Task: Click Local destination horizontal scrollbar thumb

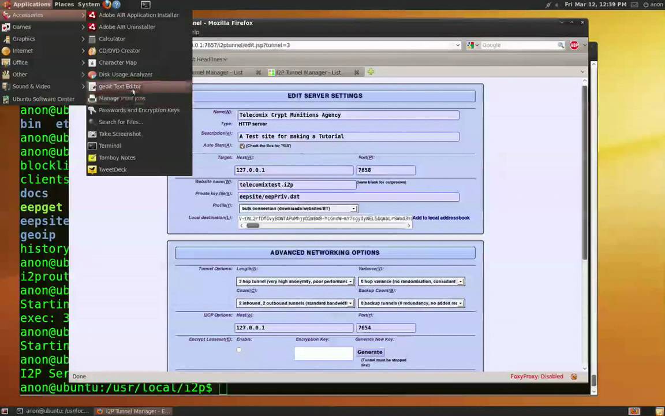Action: [x=253, y=225]
